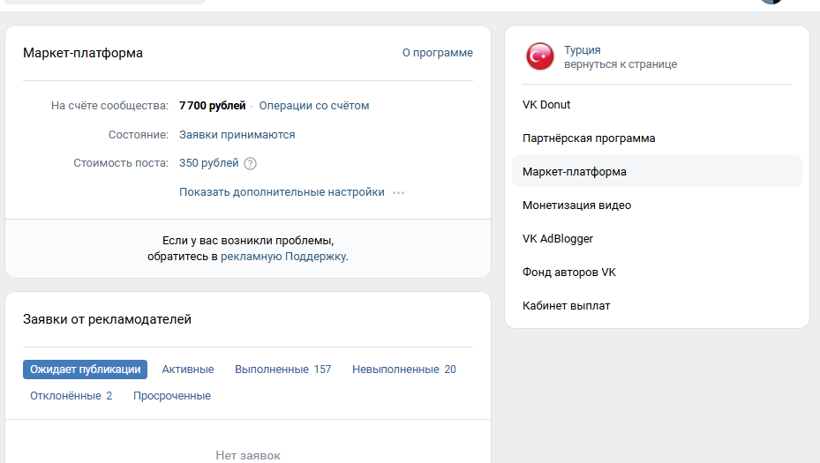The height and width of the screenshot is (463, 820).
Task: Open 'Партнёрская программа' sidebar item
Action: 657,138
